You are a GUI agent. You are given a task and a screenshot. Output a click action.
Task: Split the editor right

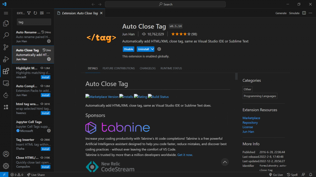click(x=304, y=13)
